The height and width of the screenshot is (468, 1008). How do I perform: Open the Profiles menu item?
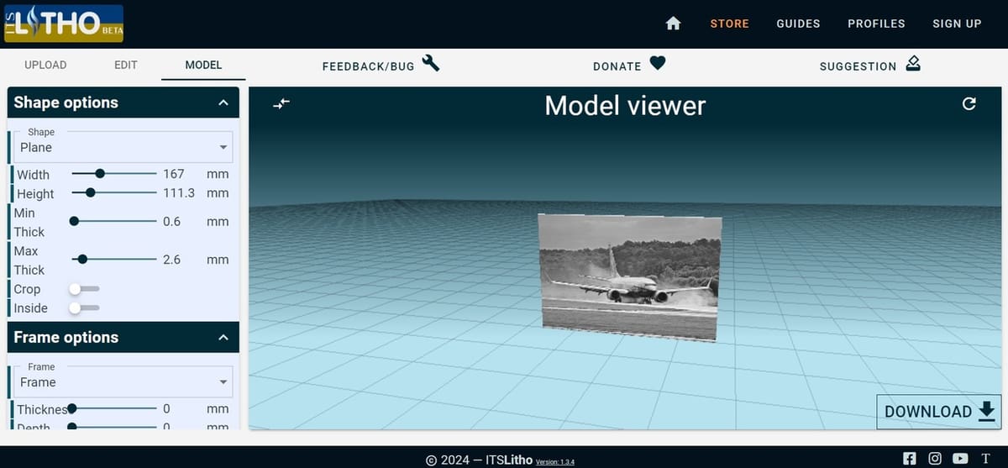pos(876,24)
